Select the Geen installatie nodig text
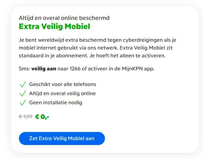This screenshot has width=204, height=160. pyautogui.click(x=55, y=103)
